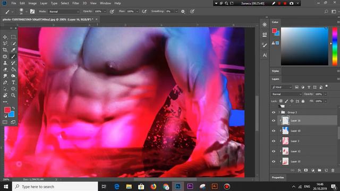This screenshot has height=191, width=340.
Task: Open the Edit Toolbar three-dots menu
Action: (x=5, y=102)
